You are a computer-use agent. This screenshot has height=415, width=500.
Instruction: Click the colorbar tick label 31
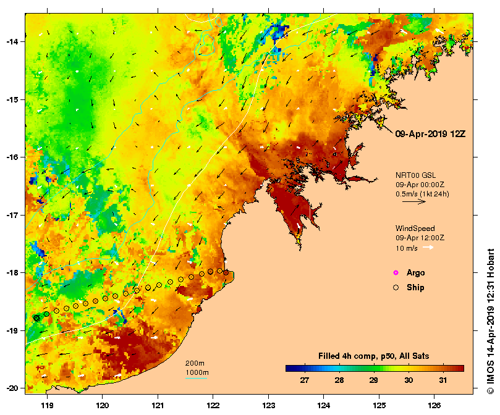pyautogui.click(x=443, y=380)
